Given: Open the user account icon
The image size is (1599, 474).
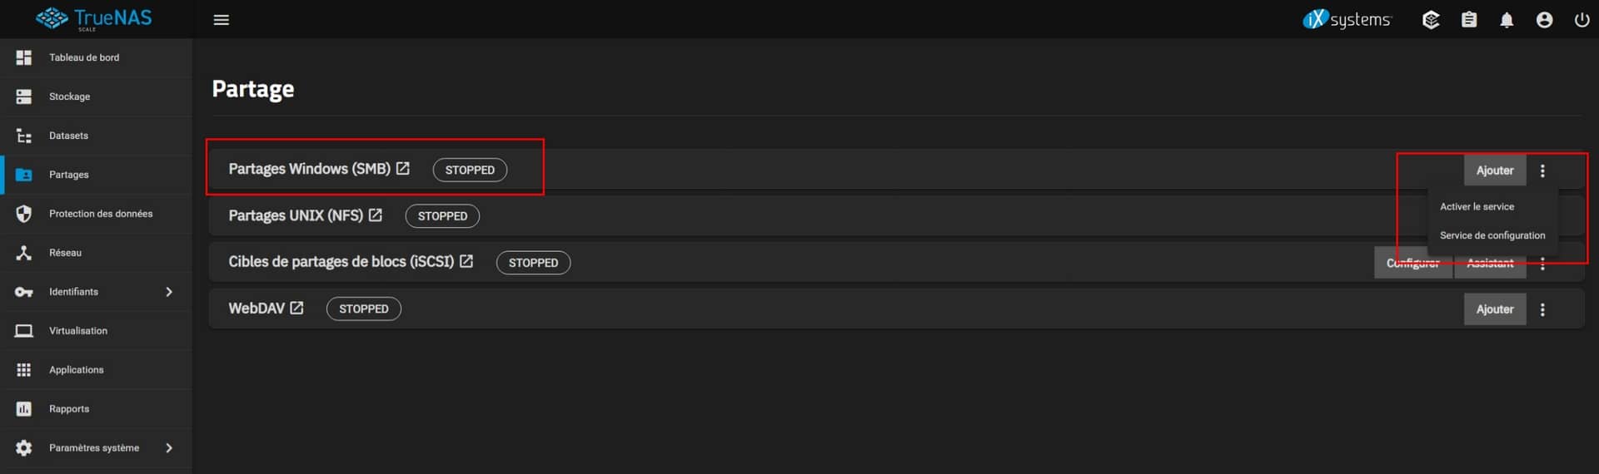Looking at the screenshot, I should (x=1544, y=20).
